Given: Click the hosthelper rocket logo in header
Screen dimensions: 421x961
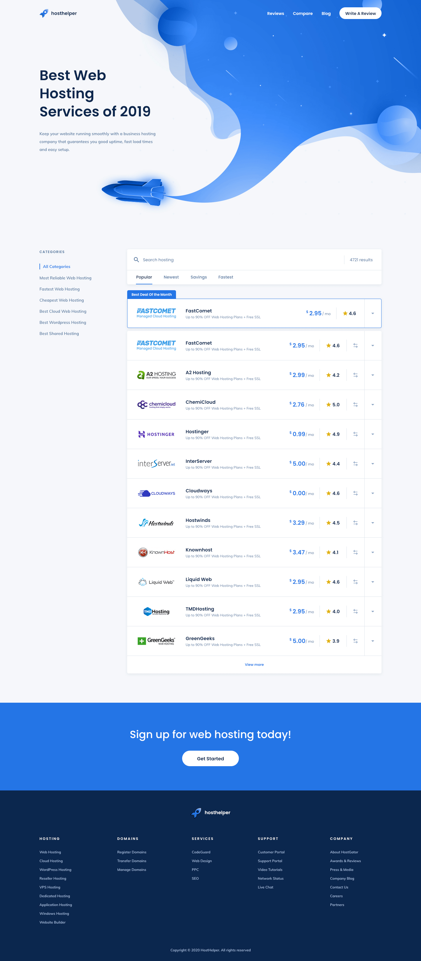Looking at the screenshot, I should 44,13.
